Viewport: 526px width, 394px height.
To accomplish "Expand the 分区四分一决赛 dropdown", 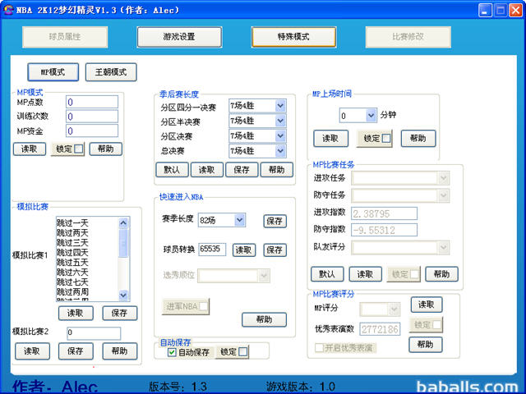I will pyautogui.click(x=280, y=106).
